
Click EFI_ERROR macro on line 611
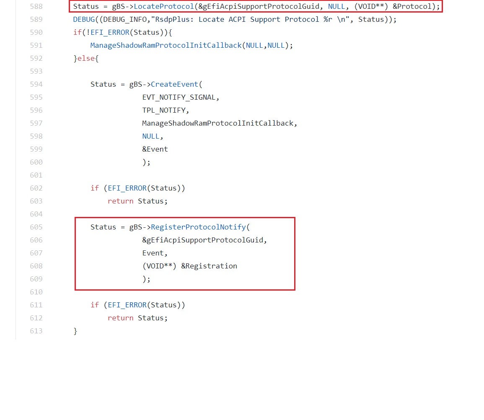pyautogui.click(x=127, y=305)
